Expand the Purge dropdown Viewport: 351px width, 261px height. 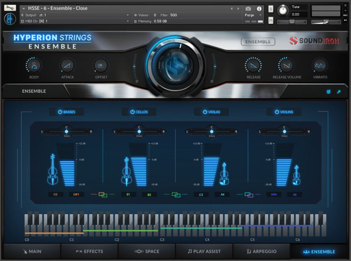point(261,15)
